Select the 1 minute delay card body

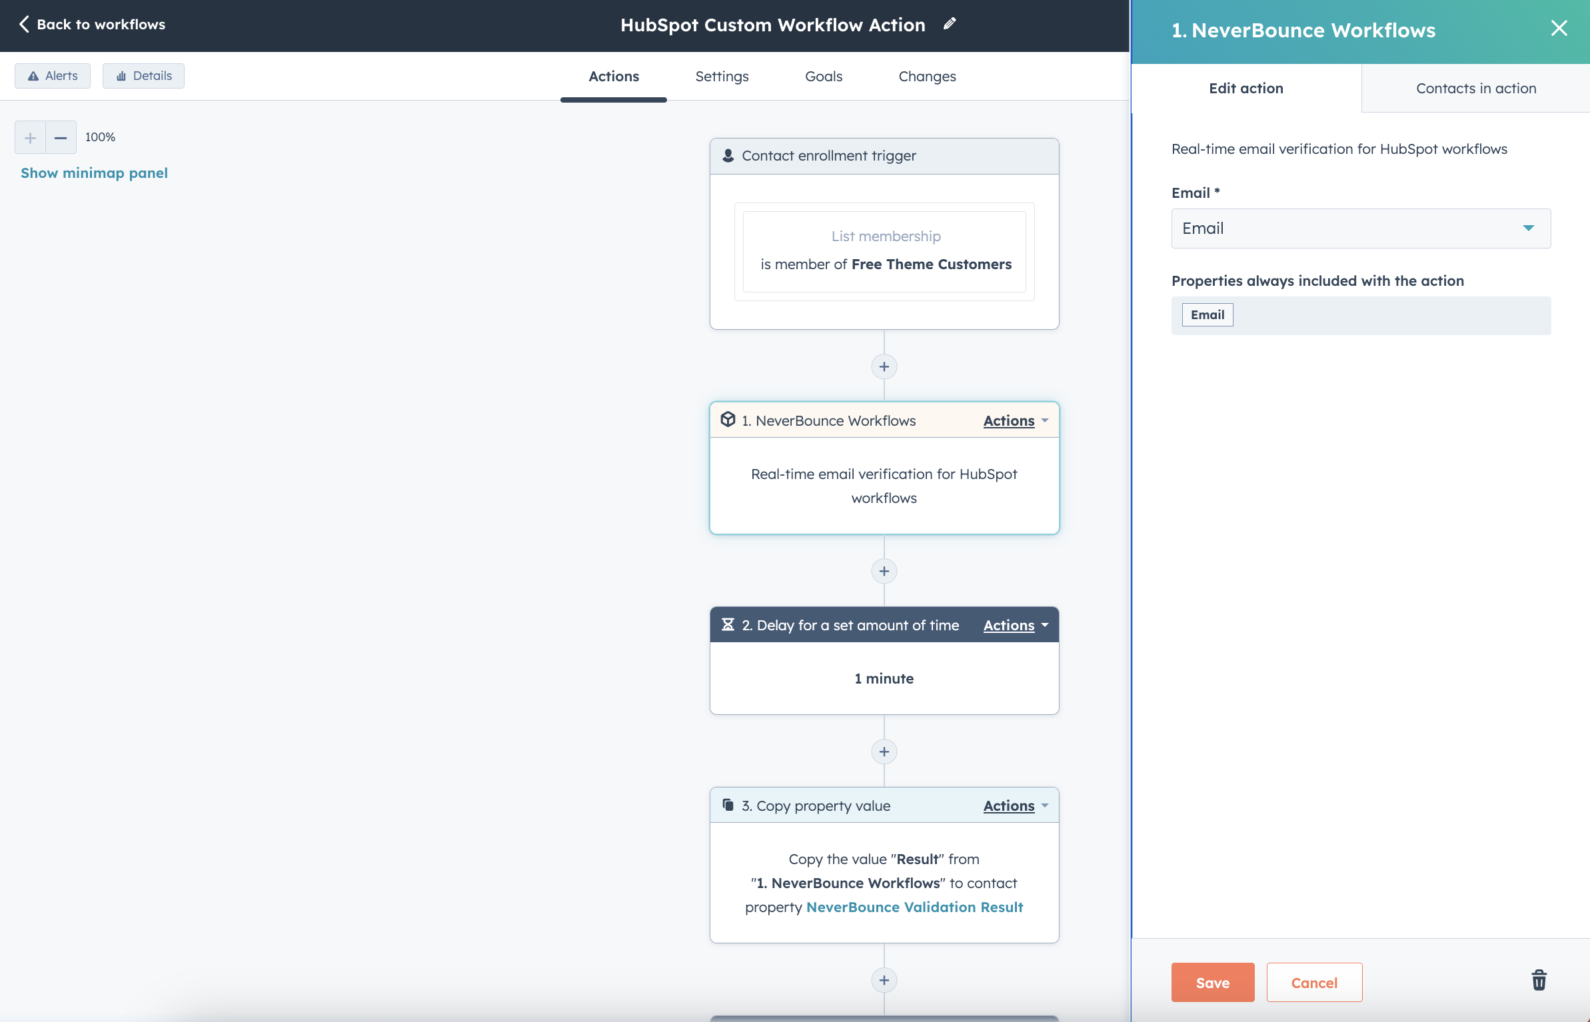(884, 678)
